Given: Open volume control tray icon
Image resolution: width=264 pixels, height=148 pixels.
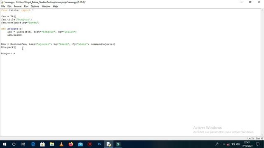Looking at the screenshot, I should click(238, 144).
